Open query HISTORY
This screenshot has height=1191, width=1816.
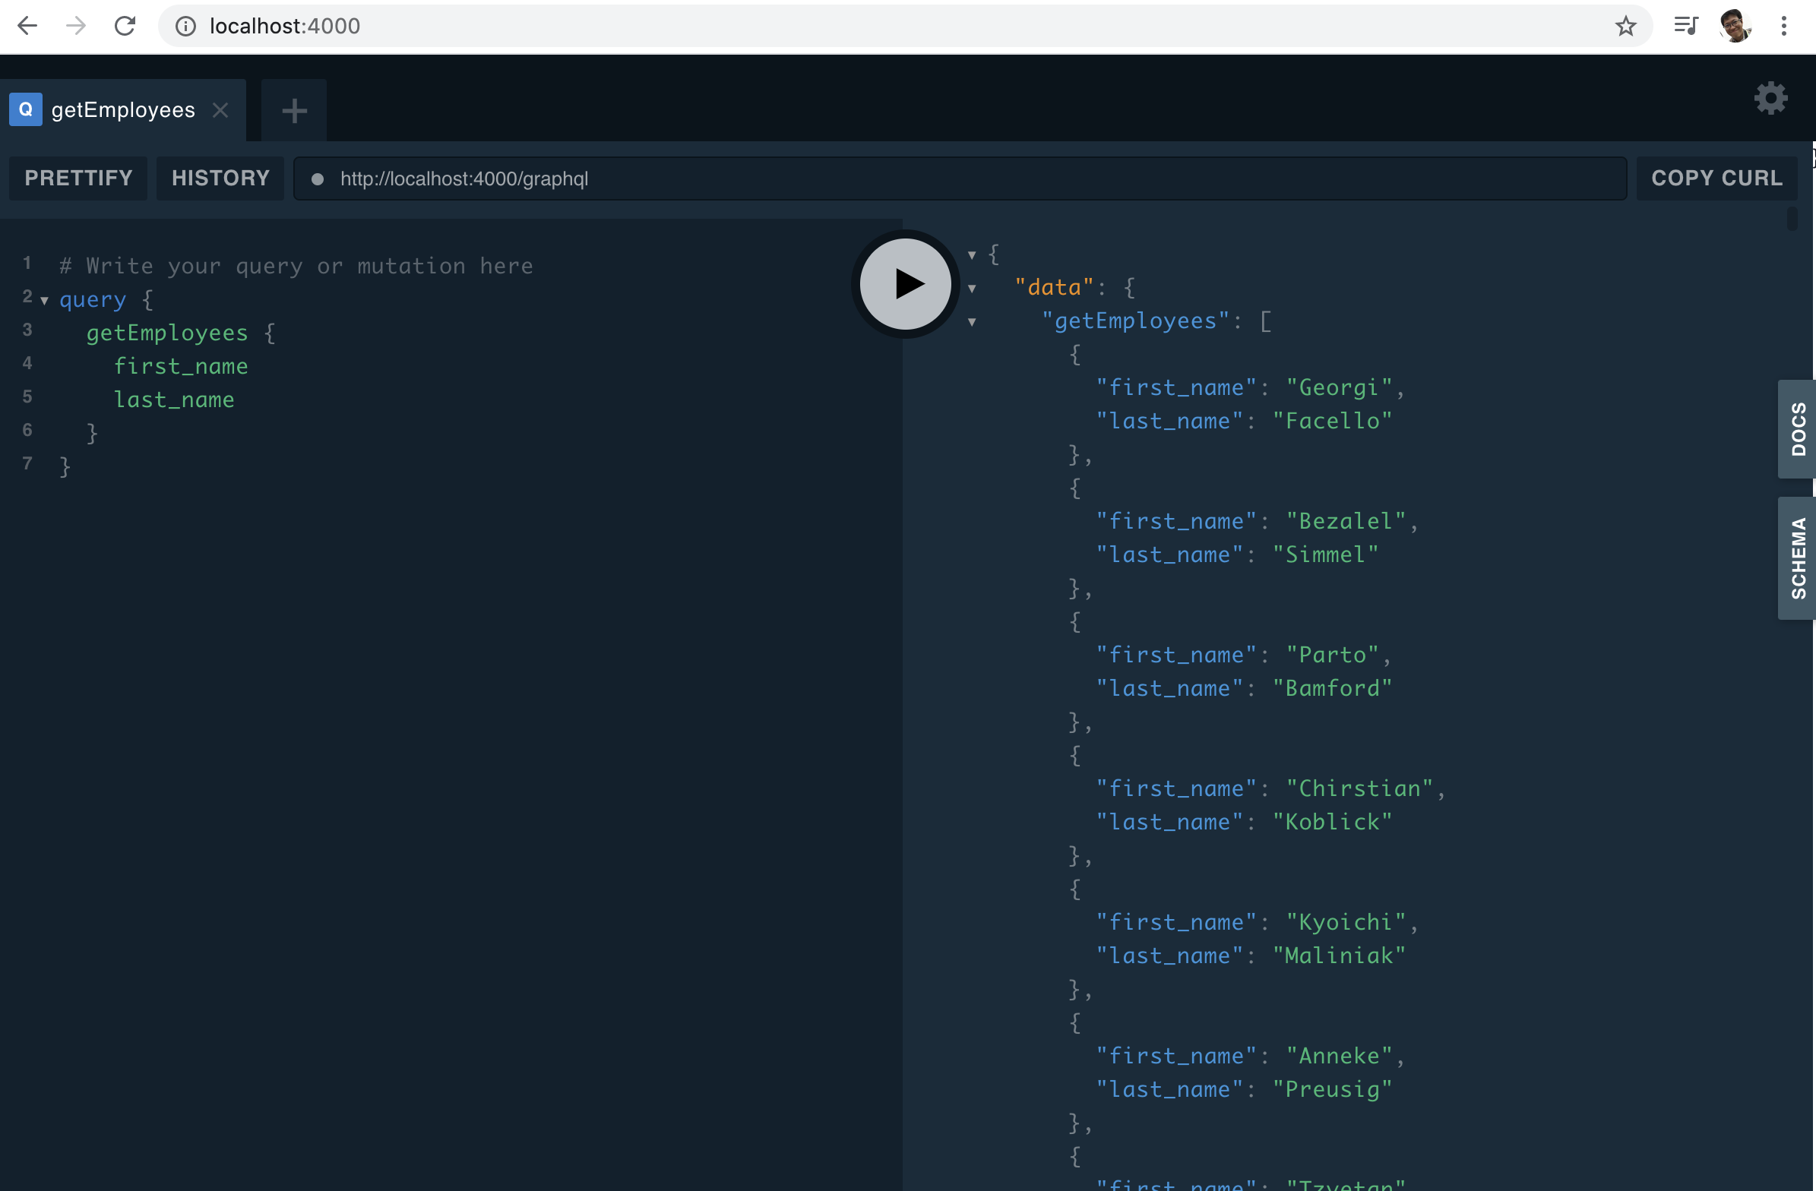[x=220, y=178]
